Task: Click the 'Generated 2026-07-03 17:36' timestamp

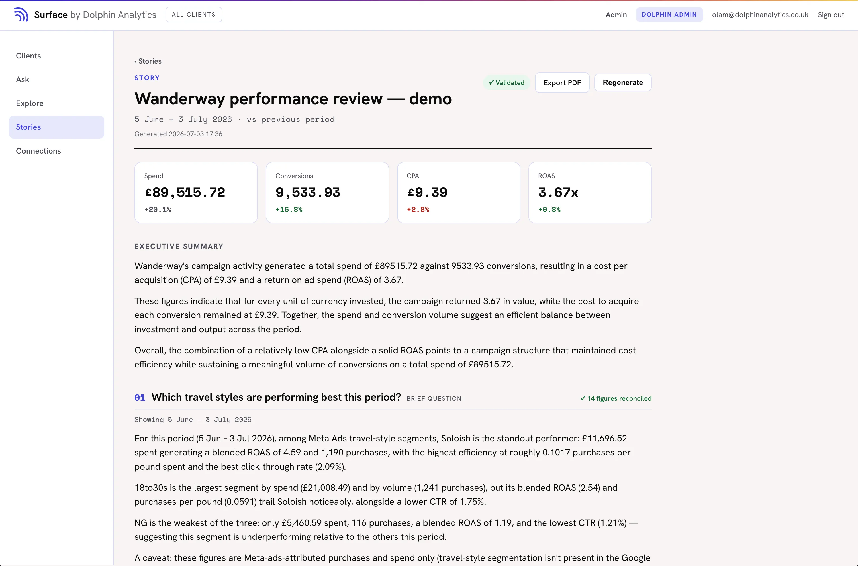Action: tap(178, 134)
